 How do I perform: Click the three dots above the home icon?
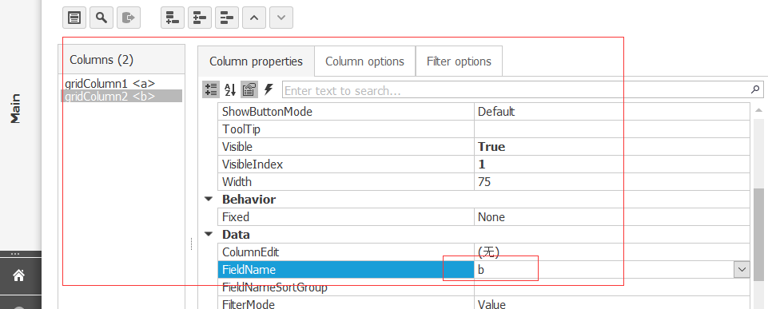[x=14, y=254]
